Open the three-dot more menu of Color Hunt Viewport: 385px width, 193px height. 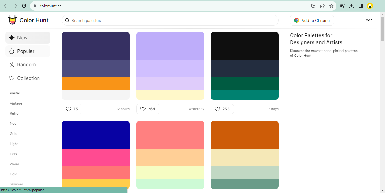(x=369, y=20)
